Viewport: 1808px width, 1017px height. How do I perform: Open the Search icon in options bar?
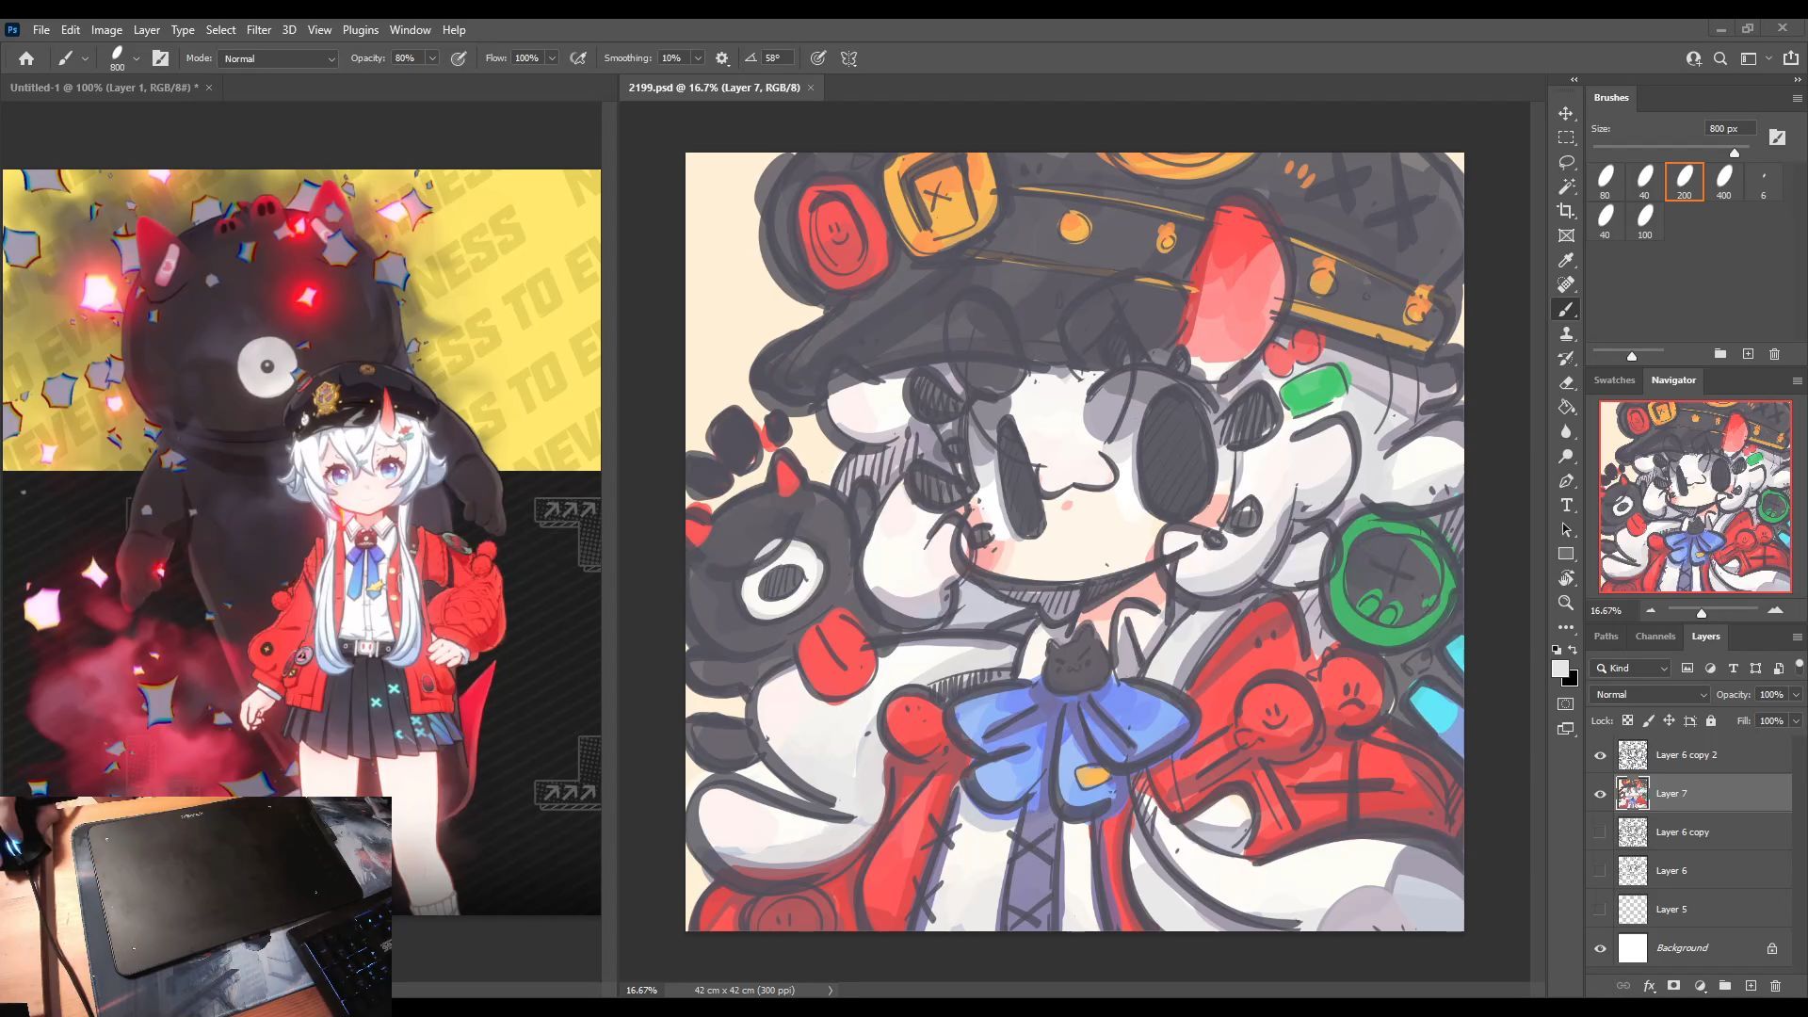[1720, 58]
